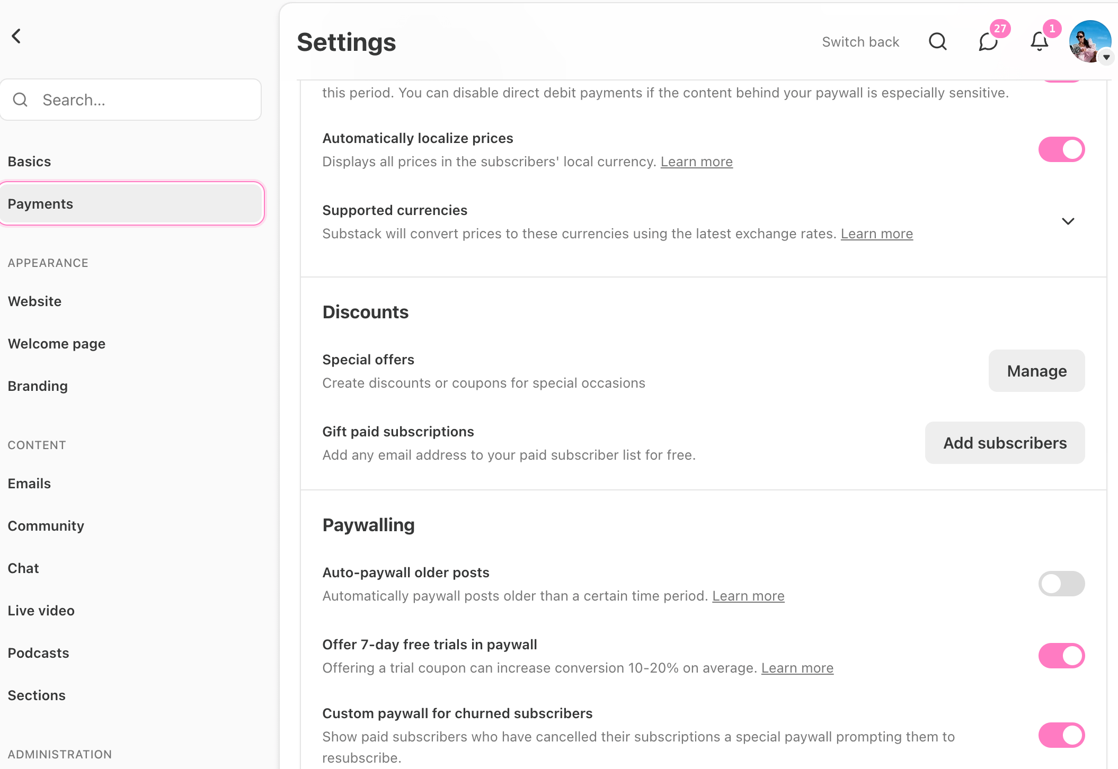The image size is (1118, 769).
Task: Open Learn more about auto-paywall older posts
Action: (x=748, y=596)
